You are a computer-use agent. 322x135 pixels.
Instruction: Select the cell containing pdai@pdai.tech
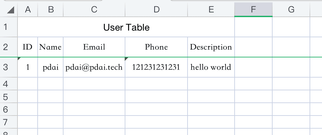[x=94, y=67]
